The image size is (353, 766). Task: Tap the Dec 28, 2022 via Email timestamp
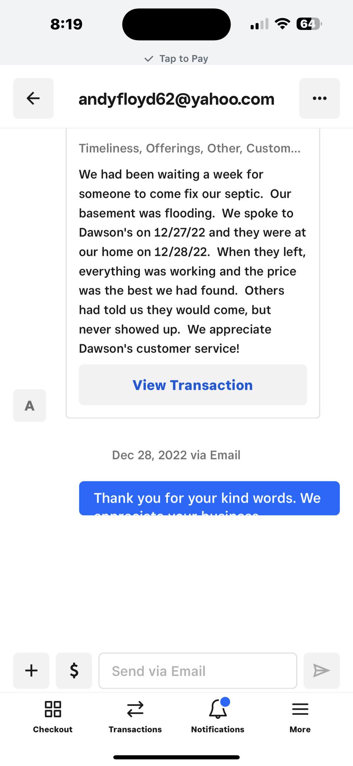(176, 455)
